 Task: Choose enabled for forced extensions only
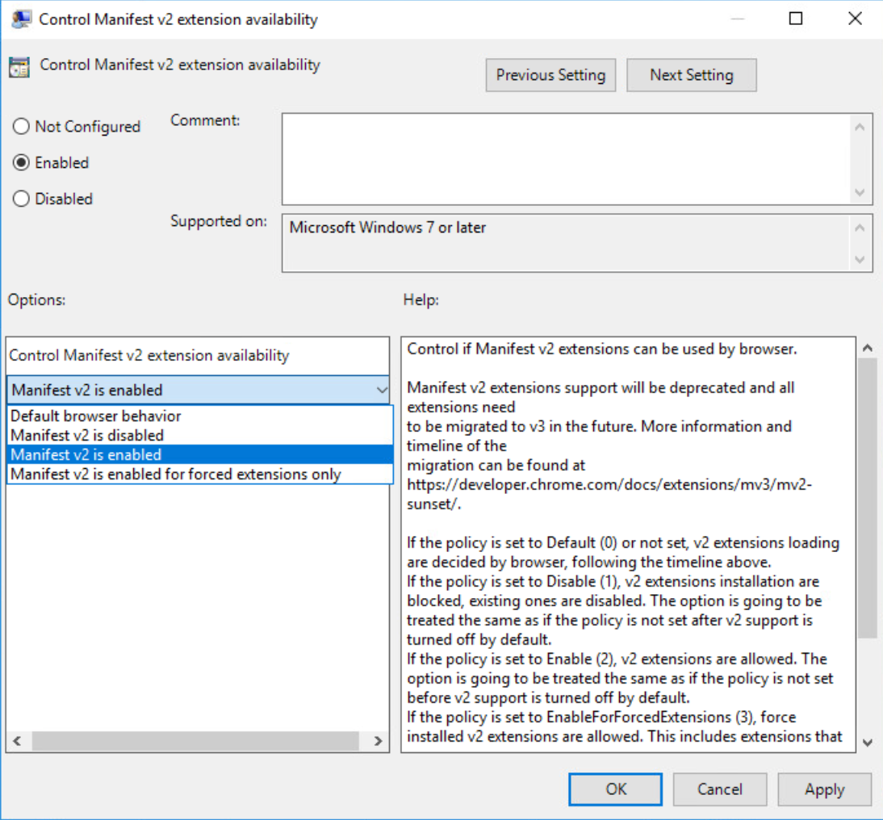click(x=176, y=475)
